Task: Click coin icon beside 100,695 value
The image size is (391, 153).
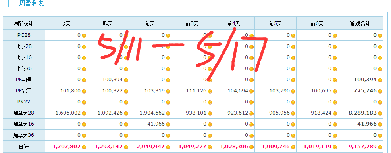Action: 335,91
